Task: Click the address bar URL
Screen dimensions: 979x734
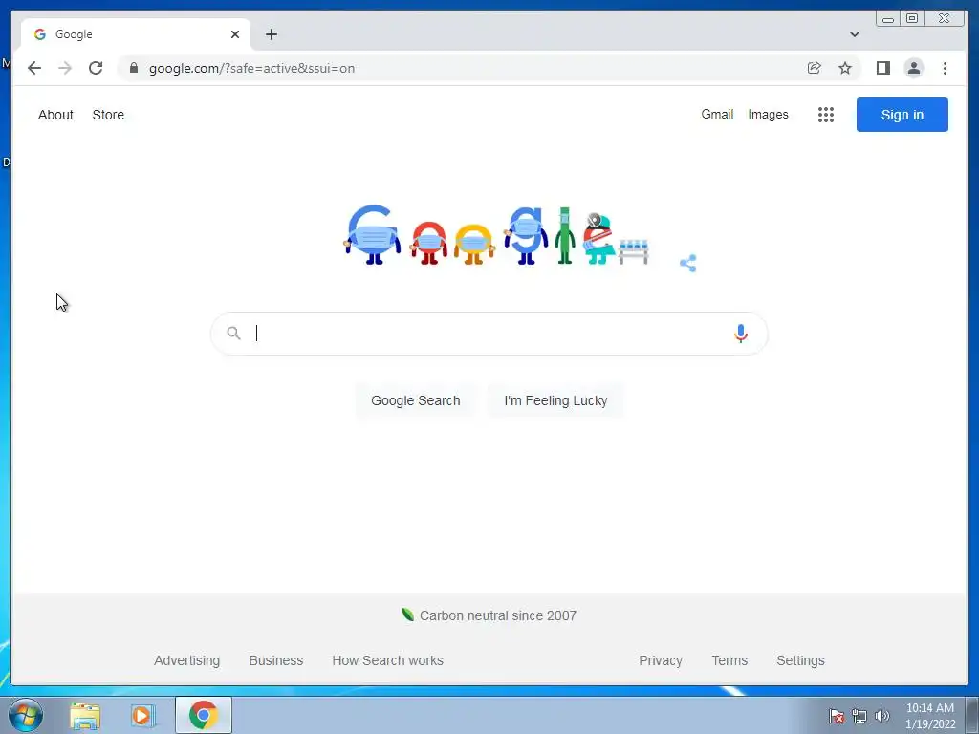Action: [x=251, y=68]
